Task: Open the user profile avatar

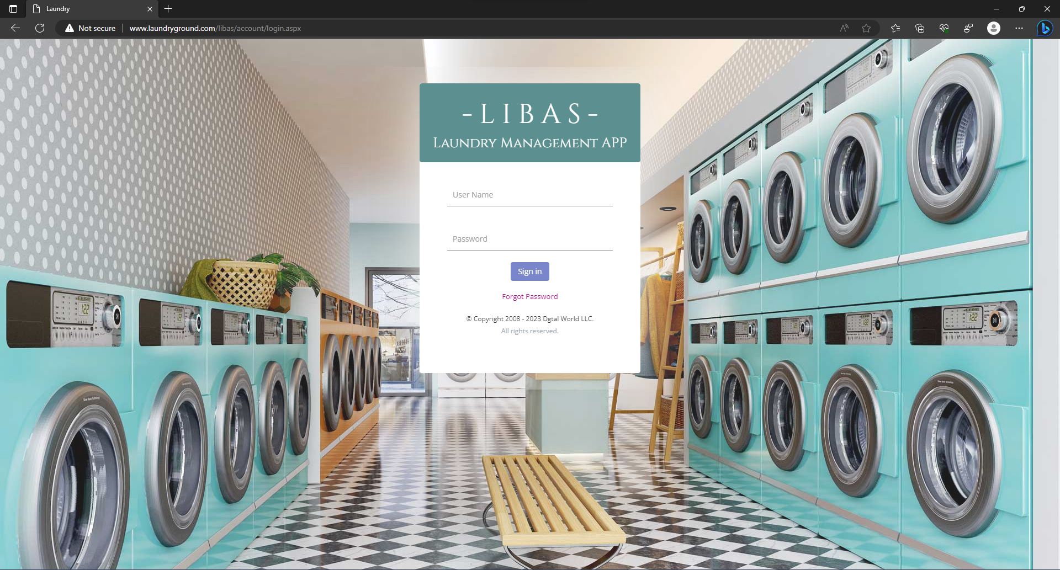Action: (993, 28)
